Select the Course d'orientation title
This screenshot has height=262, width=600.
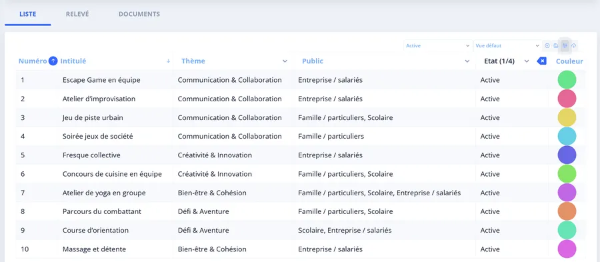point(95,230)
